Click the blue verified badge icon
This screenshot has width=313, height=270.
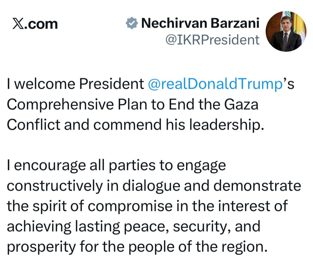point(132,23)
